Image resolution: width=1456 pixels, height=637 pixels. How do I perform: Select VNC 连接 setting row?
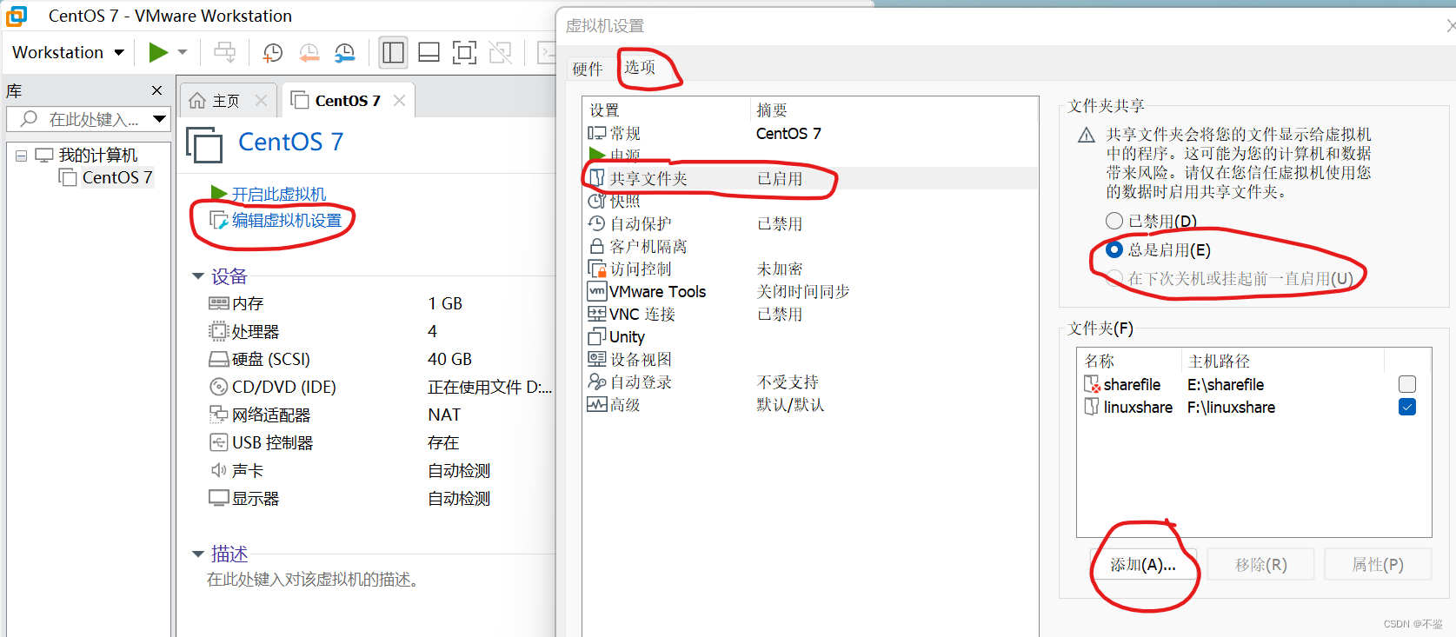point(810,314)
